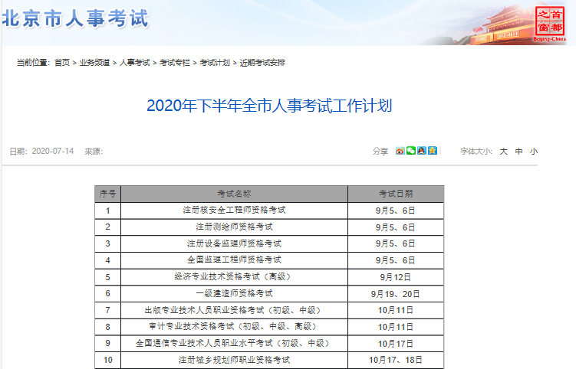Click the 考试名称 column header
The width and height of the screenshot is (576, 369).
235,194
